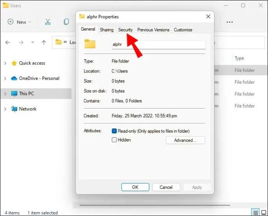This screenshot has width=268, height=216.
Task: Switch to large icons view in status bar
Action: click(264, 213)
